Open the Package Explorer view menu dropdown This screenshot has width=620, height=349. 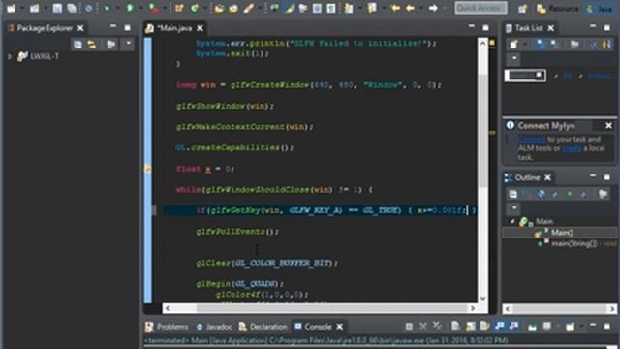pos(128,44)
